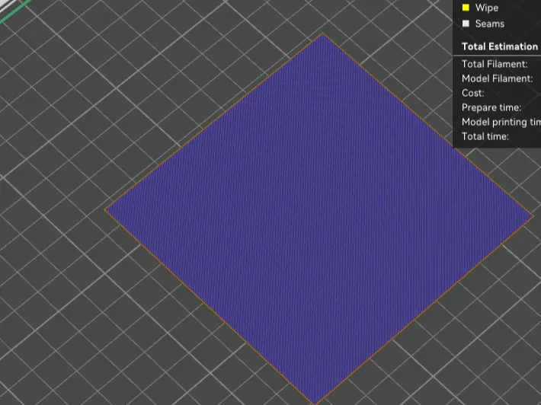This screenshot has width=541, height=405.
Task: Click the purple sliced layer preview
Action: [x=319, y=219]
